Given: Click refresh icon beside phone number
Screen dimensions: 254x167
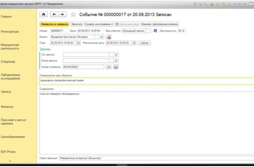Looking at the screenshot, I should pyautogui.click(x=108, y=66).
